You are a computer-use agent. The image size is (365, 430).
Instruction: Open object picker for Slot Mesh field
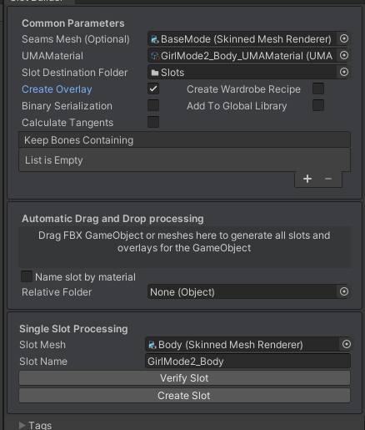pyautogui.click(x=347, y=344)
